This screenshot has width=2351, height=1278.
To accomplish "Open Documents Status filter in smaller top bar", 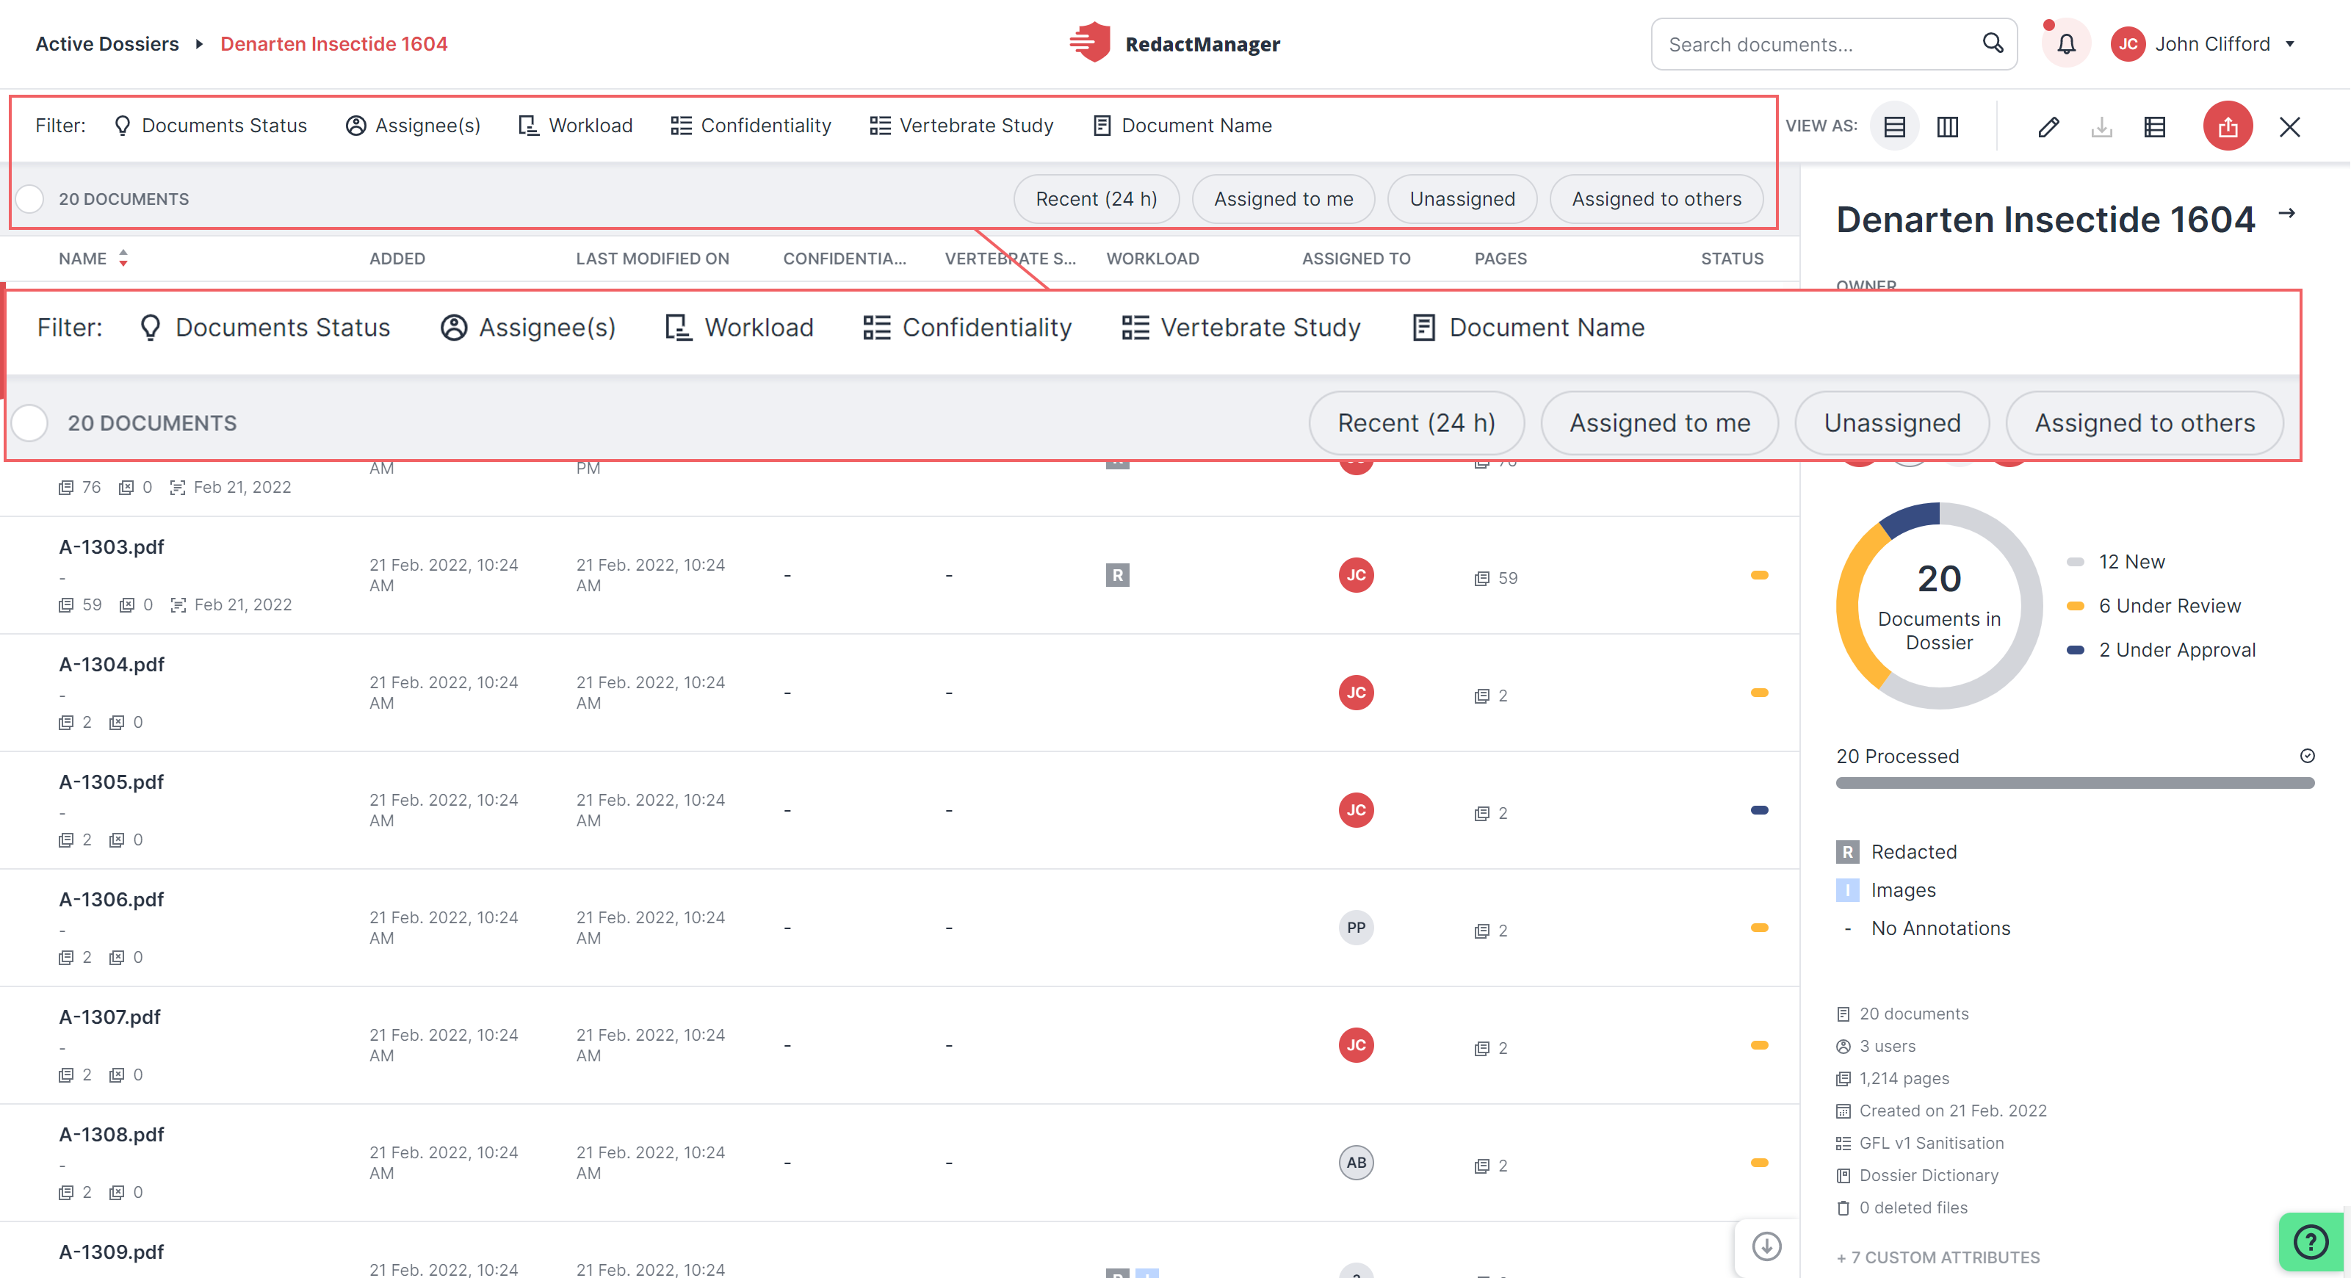I will click(210, 125).
